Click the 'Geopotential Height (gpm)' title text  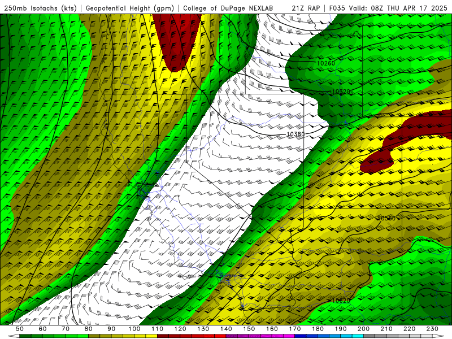130,8
